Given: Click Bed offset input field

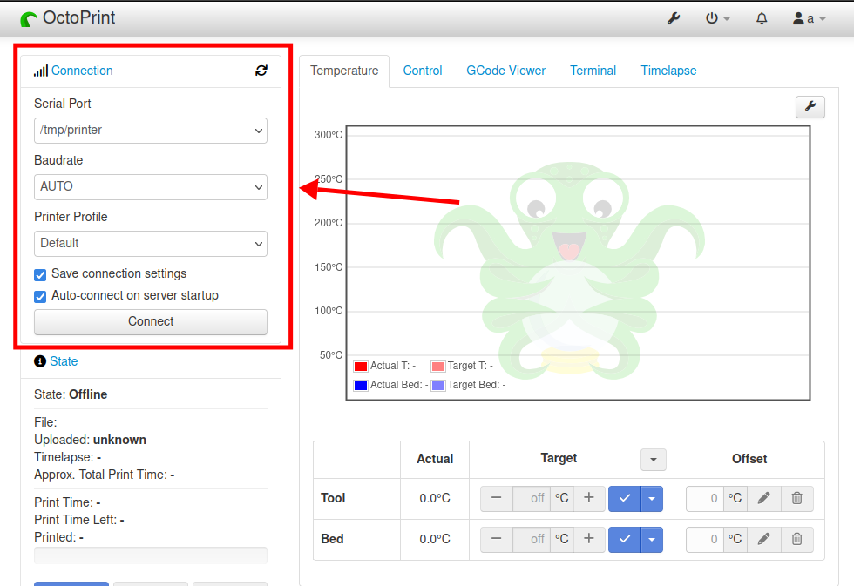Looking at the screenshot, I should click(x=705, y=539).
